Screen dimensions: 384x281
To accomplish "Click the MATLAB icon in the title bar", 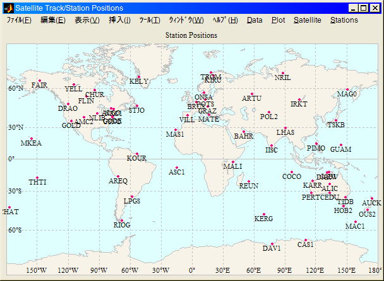I will [8, 8].
